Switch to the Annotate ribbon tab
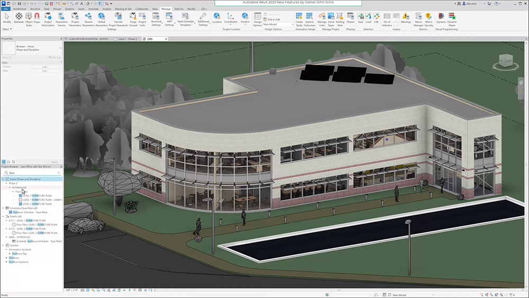Image resolution: width=529 pixels, height=298 pixels. point(94,9)
